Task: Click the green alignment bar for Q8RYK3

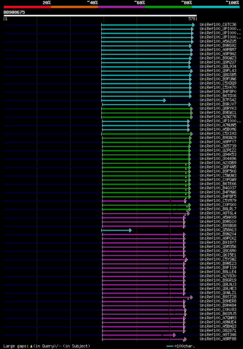Action: [147, 109]
